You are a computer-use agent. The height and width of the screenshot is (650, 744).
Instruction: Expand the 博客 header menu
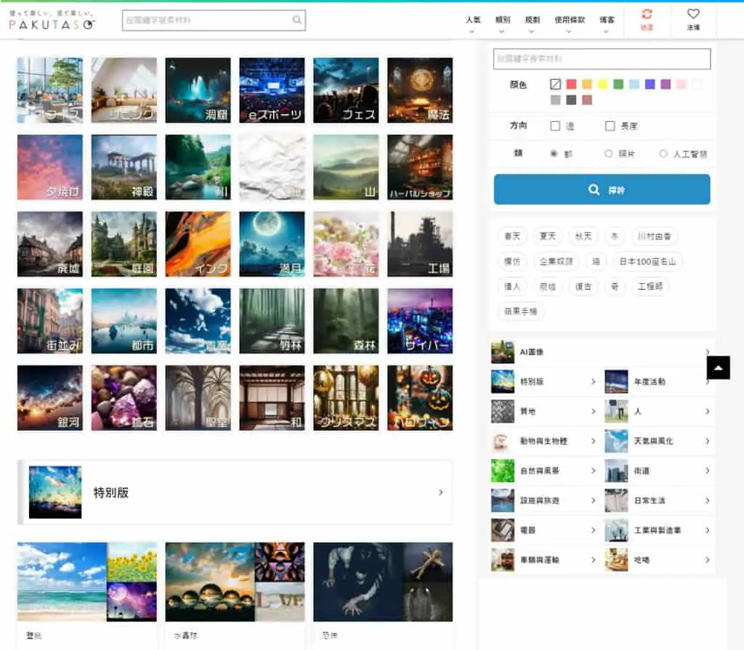point(607,24)
